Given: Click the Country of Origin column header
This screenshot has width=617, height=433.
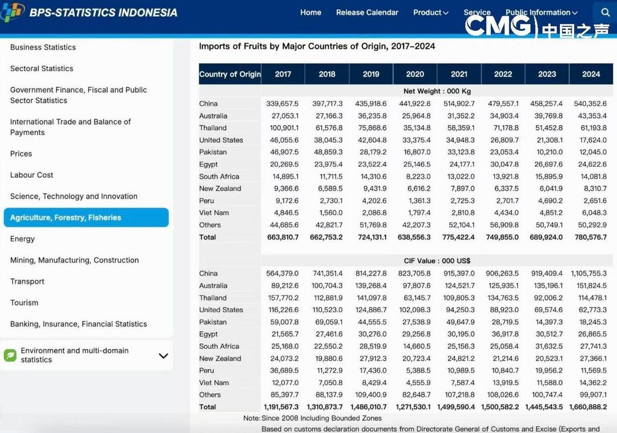Looking at the screenshot, I should pyautogui.click(x=230, y=74).
